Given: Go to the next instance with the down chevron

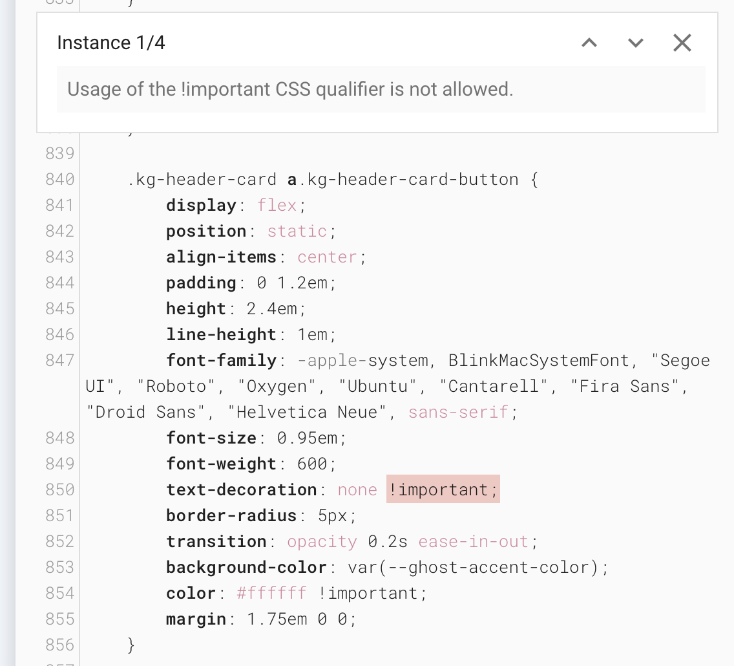Looking at the screenshot, I should click(x=635, y=43).
